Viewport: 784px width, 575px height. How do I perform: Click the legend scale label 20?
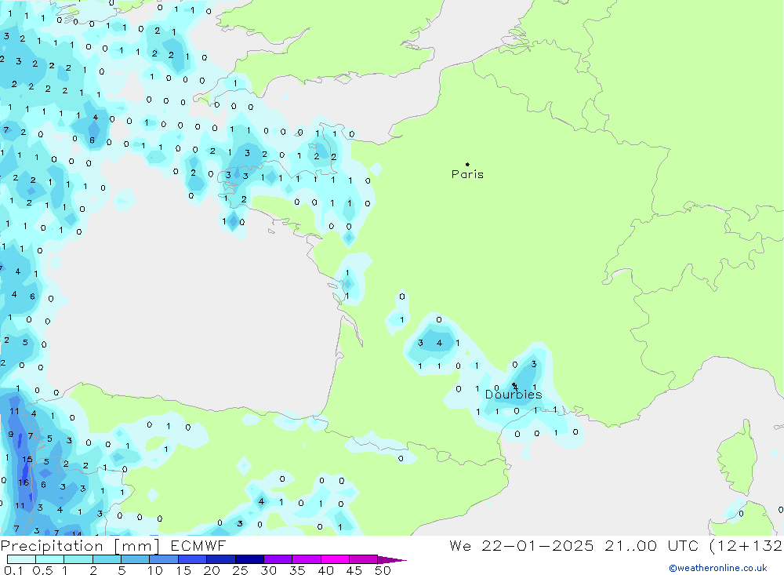(212, 570)
